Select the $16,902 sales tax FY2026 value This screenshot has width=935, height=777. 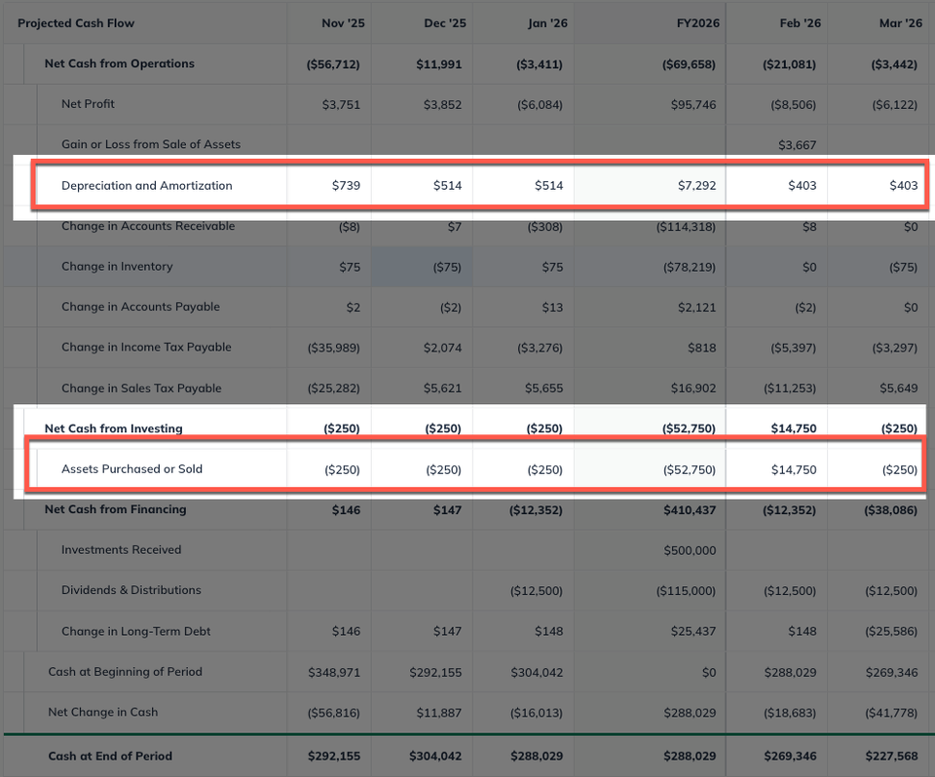point(693,388)
